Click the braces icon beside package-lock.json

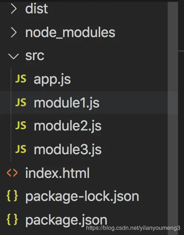[x=12, y=196]
